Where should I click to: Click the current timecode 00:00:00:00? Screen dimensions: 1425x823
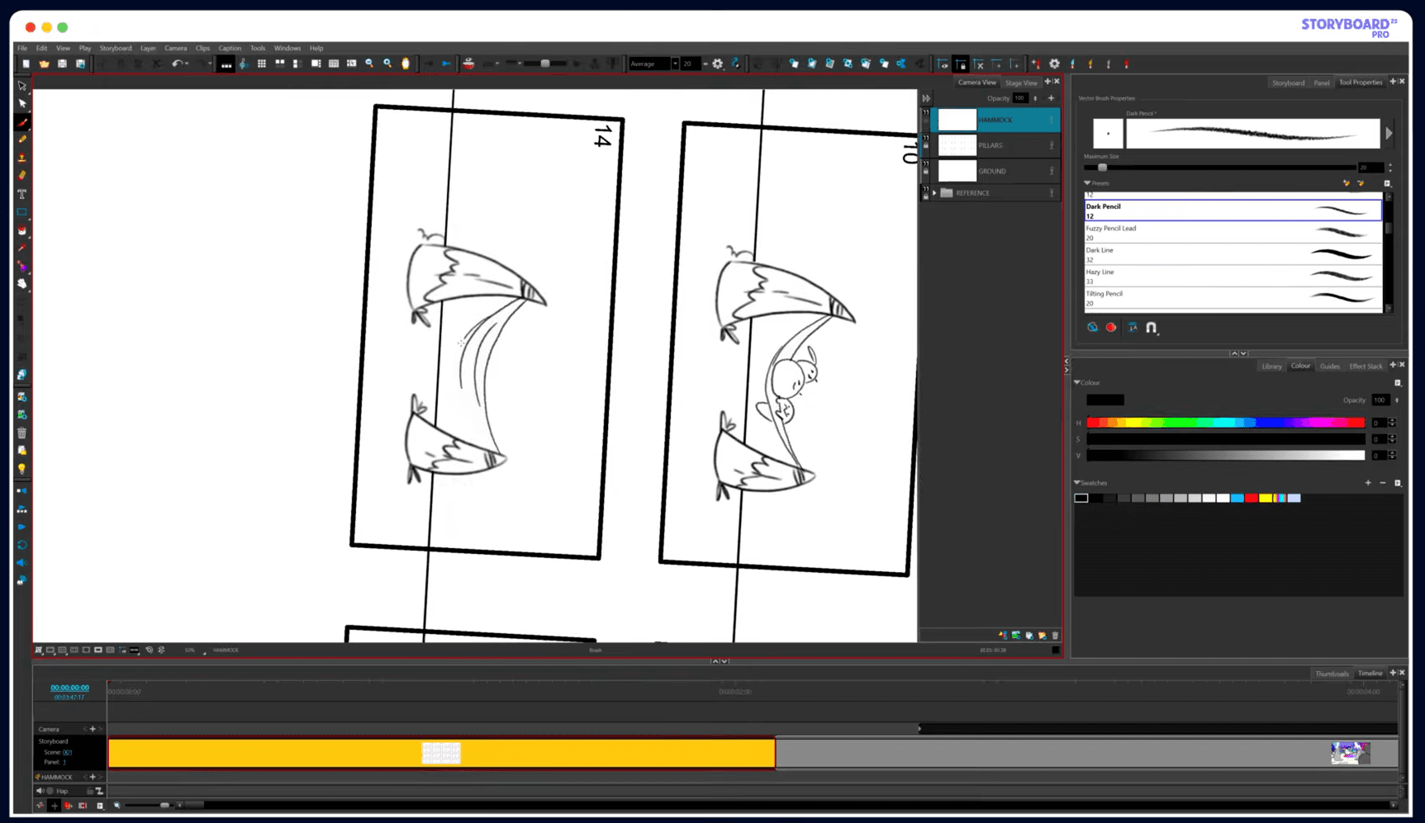pos(69,688)
